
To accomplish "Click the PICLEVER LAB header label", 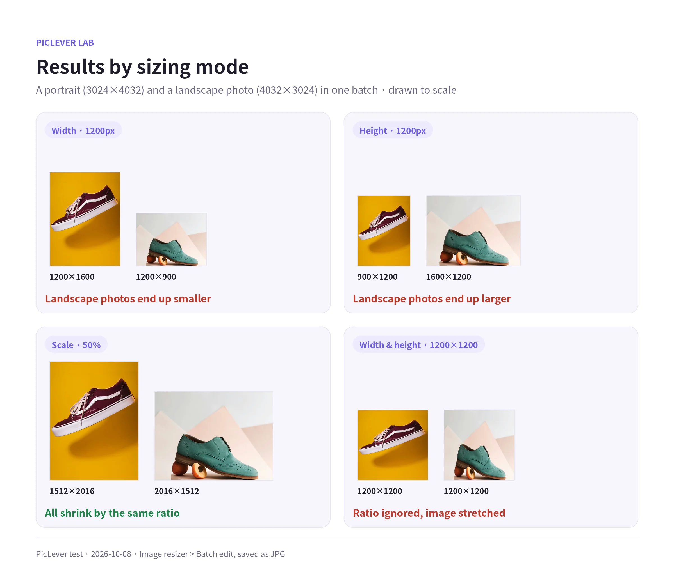I will [x=65, y=43].
